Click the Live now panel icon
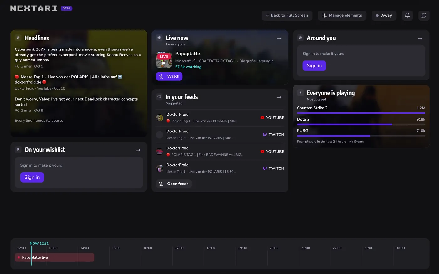The image size is (439, 274). tap(159, 38)
